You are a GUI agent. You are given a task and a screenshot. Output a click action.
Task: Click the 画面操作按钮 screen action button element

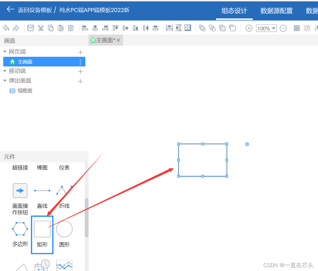(x=20, y=191)
